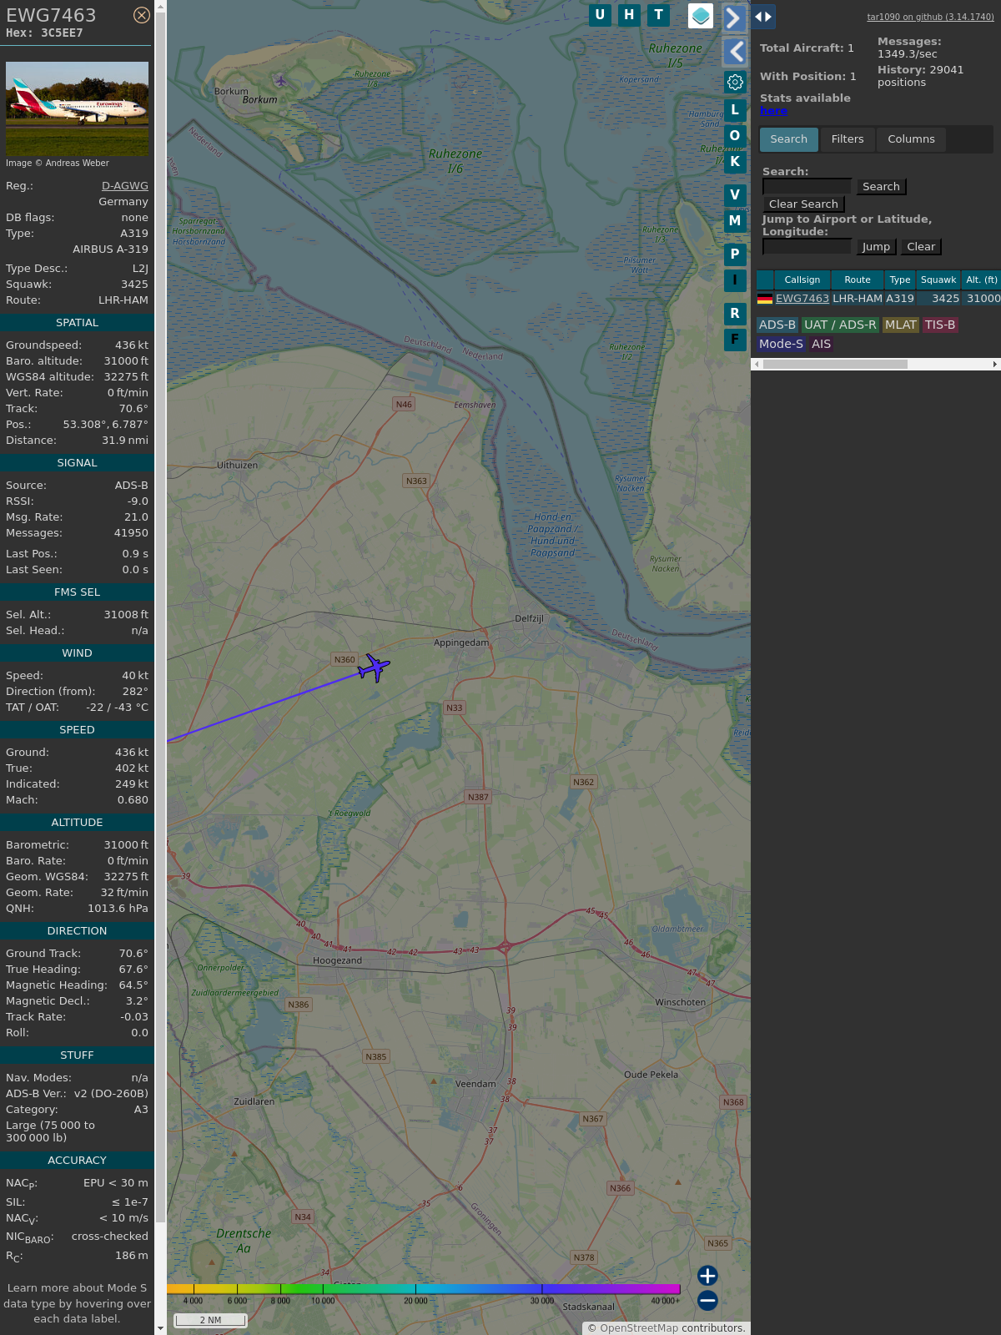
Task: Toggle the MLAT source legend
Action: tap(901, 325)
